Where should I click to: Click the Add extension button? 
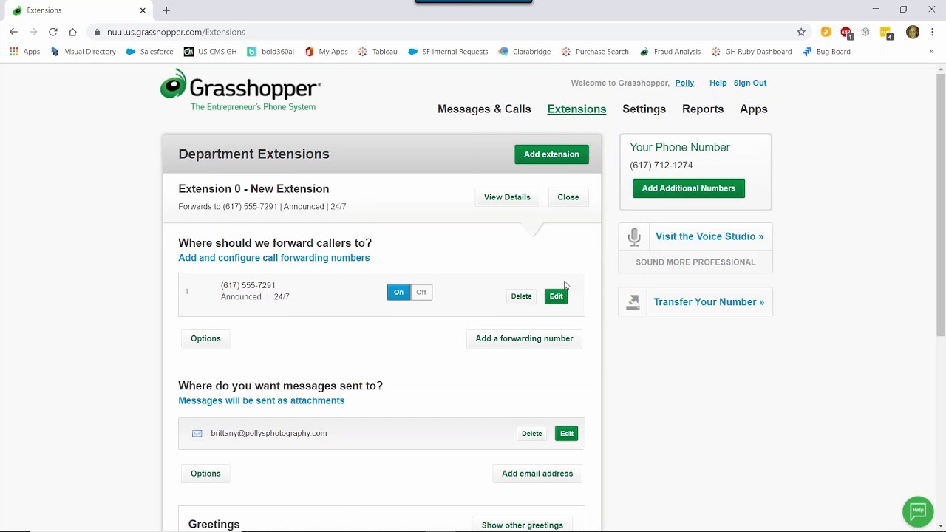click(x=551, y=154)
